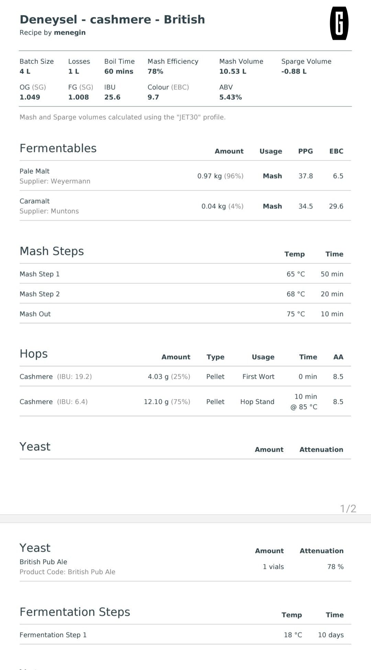The image size is (371, 670).
Task: Select the recipe title Deneysel - cashmere - British
Action: [112, 20]
